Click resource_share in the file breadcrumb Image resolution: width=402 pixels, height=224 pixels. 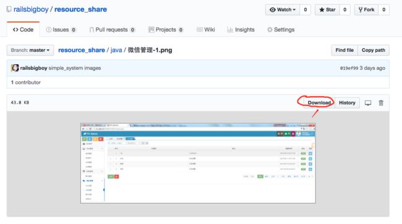(82, 50)
